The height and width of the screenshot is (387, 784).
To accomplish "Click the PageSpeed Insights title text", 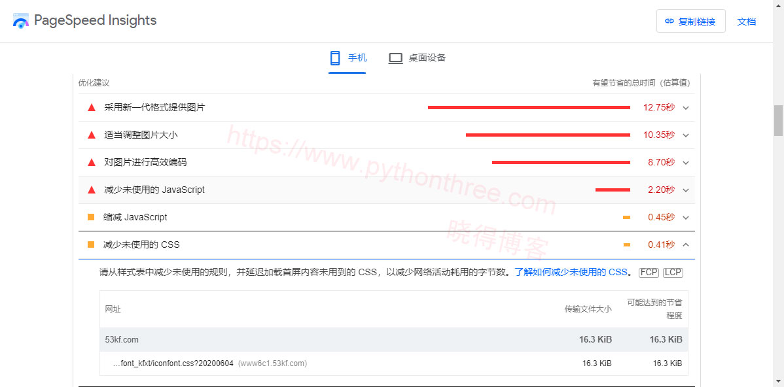I will (95, 20).
